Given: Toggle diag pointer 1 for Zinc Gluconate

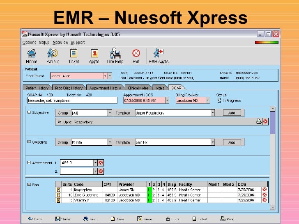Looking at the screenshot, I should coord(149,195).
